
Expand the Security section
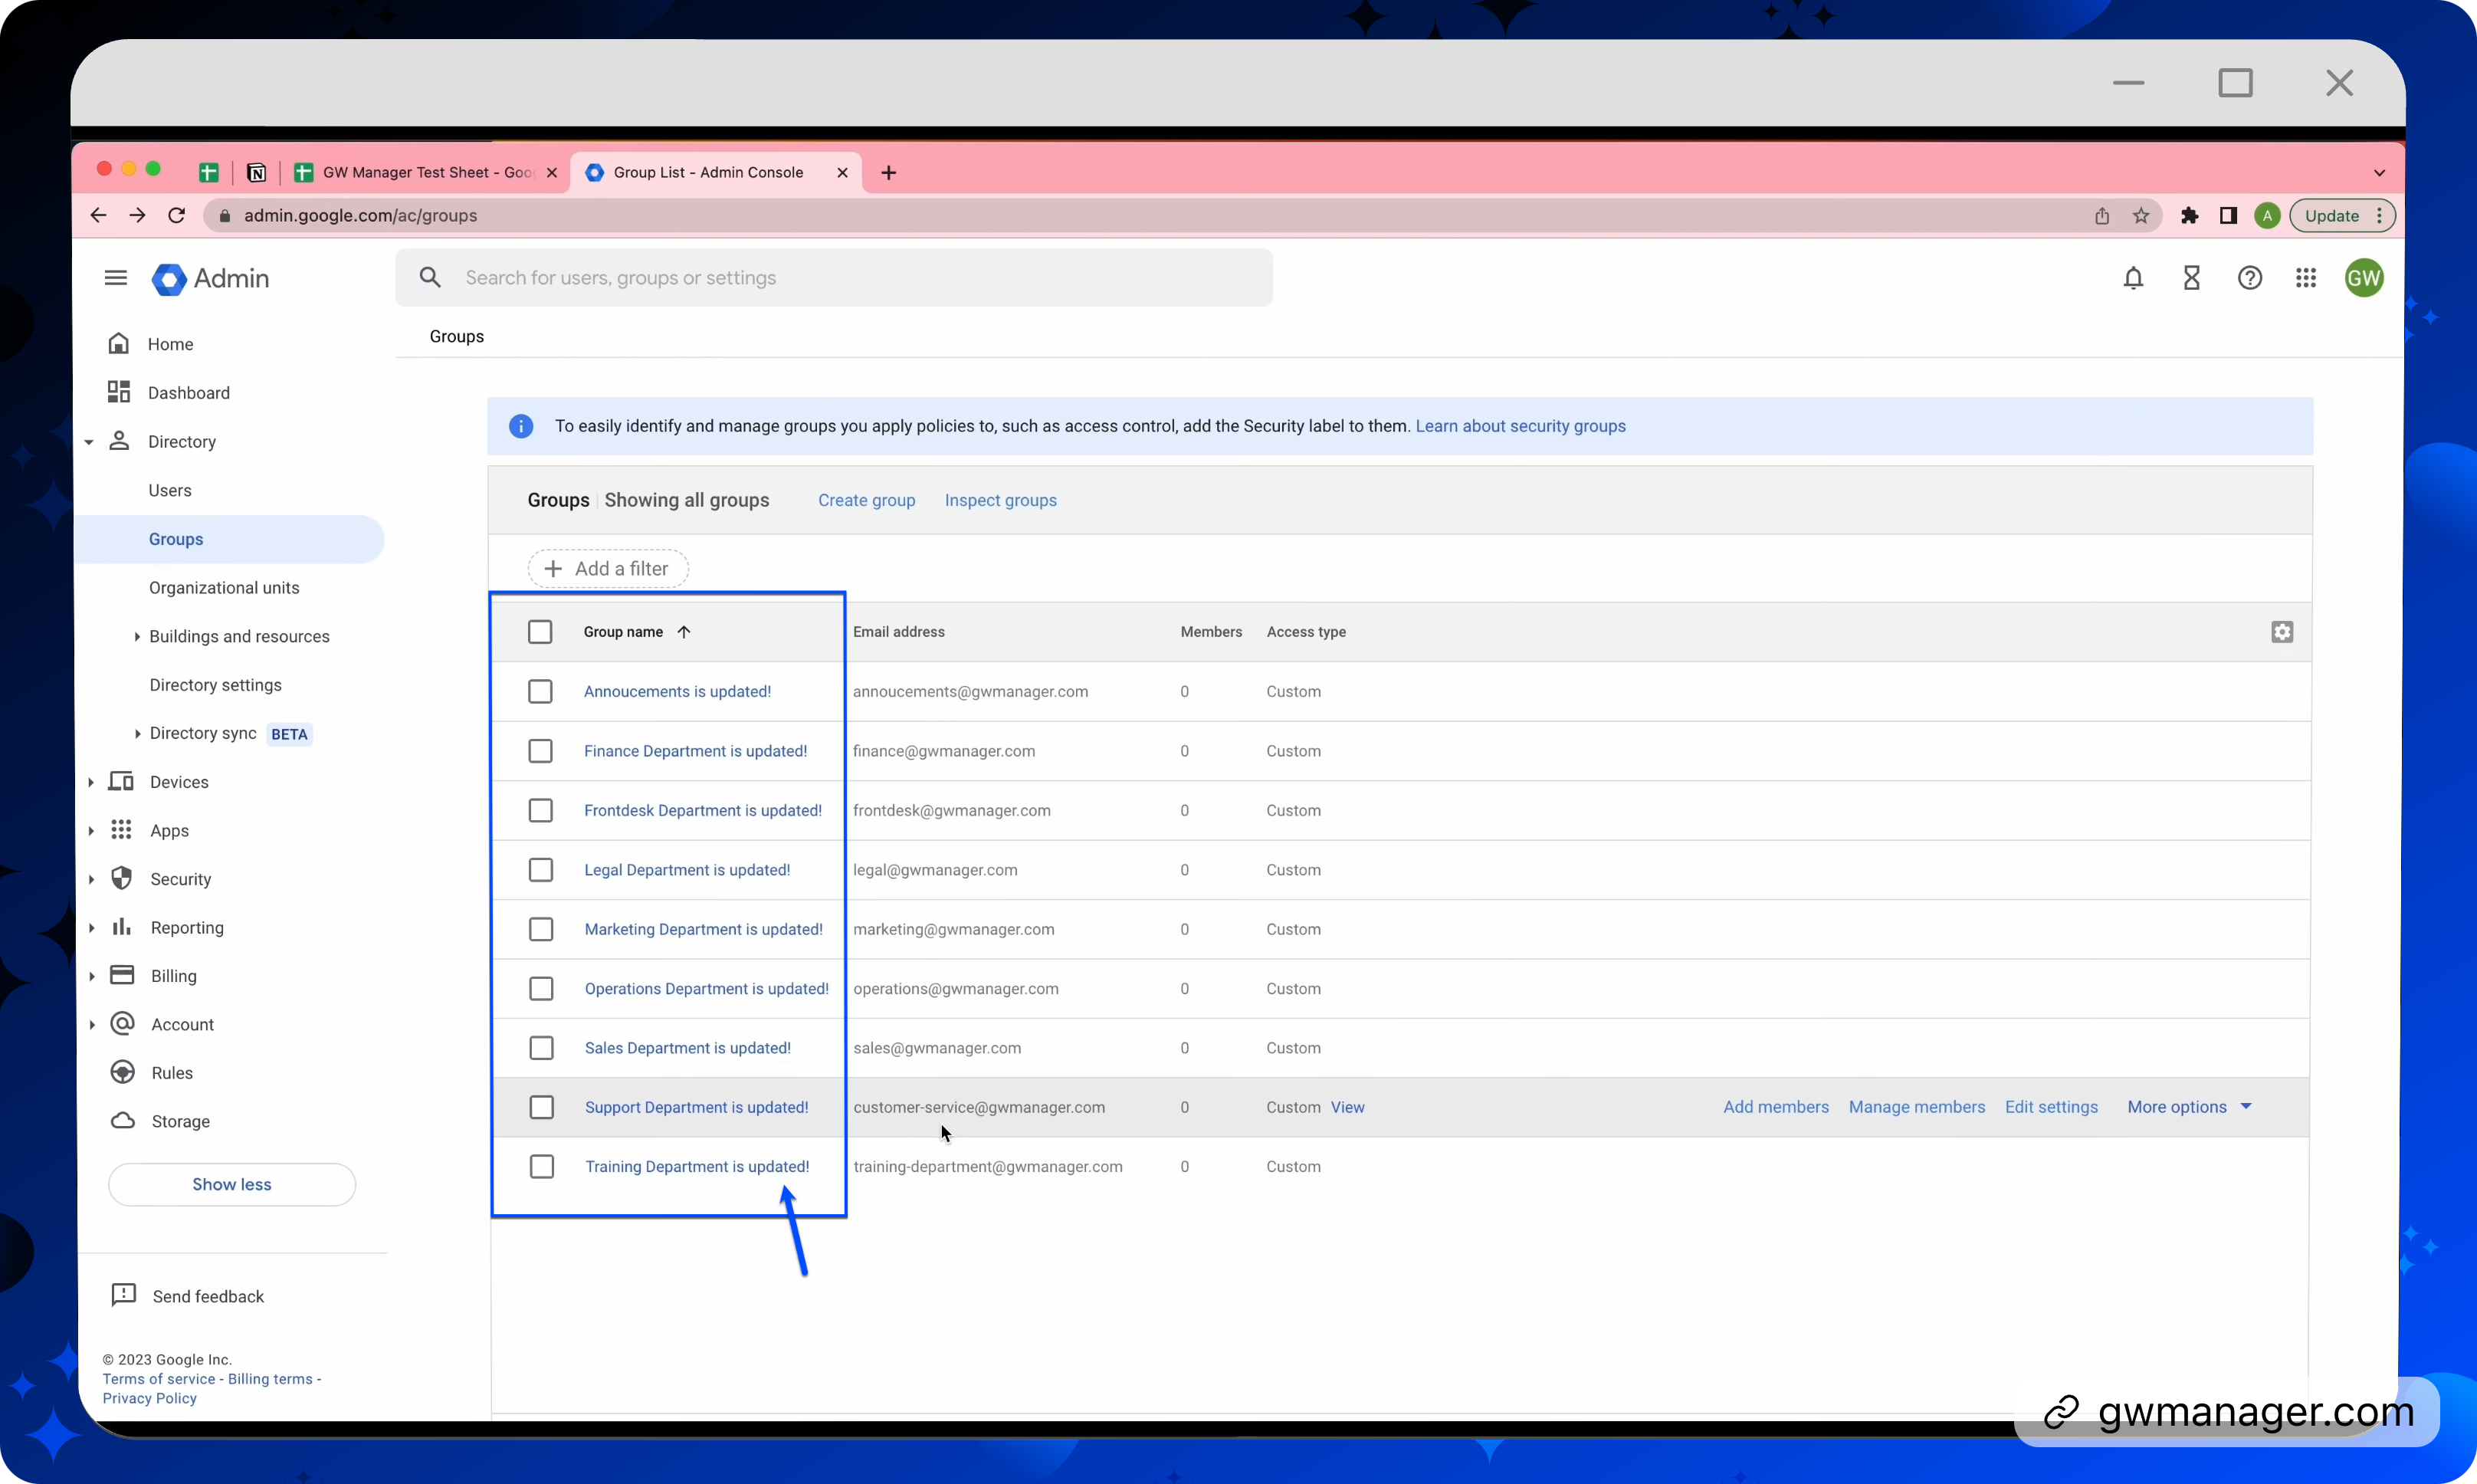pyautogui.click(x=91, y=879)
